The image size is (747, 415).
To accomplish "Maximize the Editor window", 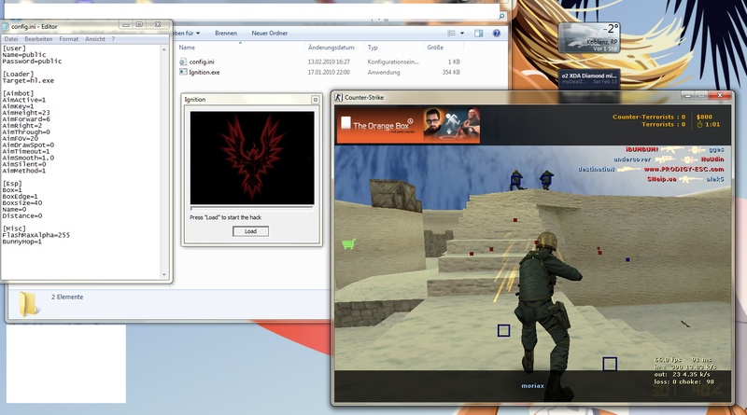I will pos(139,25).
